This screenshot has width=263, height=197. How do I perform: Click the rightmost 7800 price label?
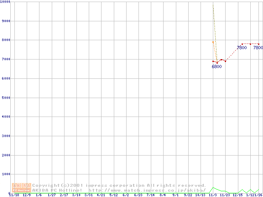click(x=258, y=48)
